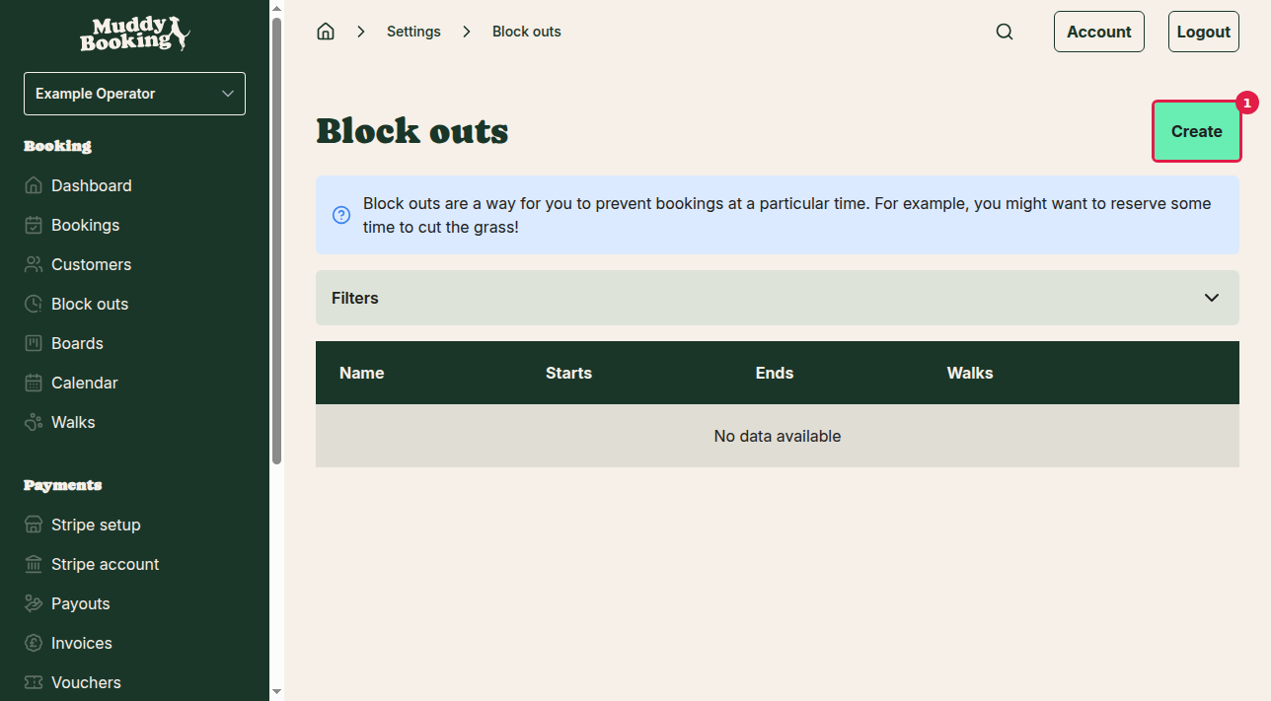
Task: Open the Customers section
Action: click(91, 264)
